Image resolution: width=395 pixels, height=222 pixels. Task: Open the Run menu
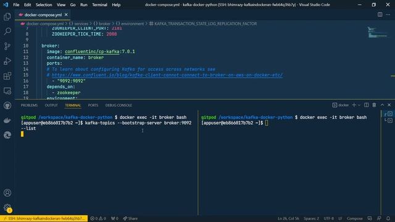pos(84,5)
